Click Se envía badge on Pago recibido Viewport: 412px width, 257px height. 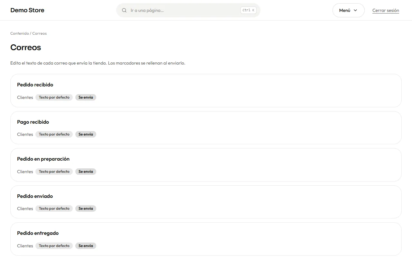point(86,134)
